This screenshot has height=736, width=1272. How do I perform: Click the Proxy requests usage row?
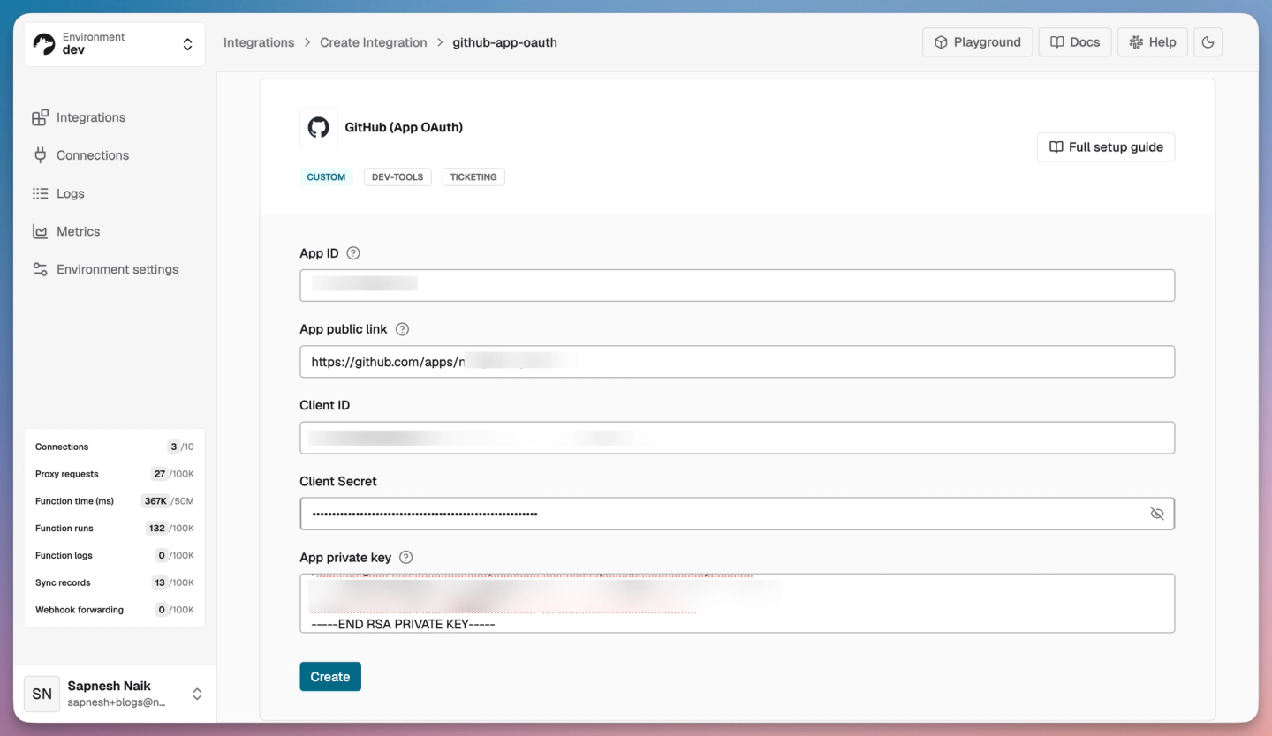coord(114,474)
